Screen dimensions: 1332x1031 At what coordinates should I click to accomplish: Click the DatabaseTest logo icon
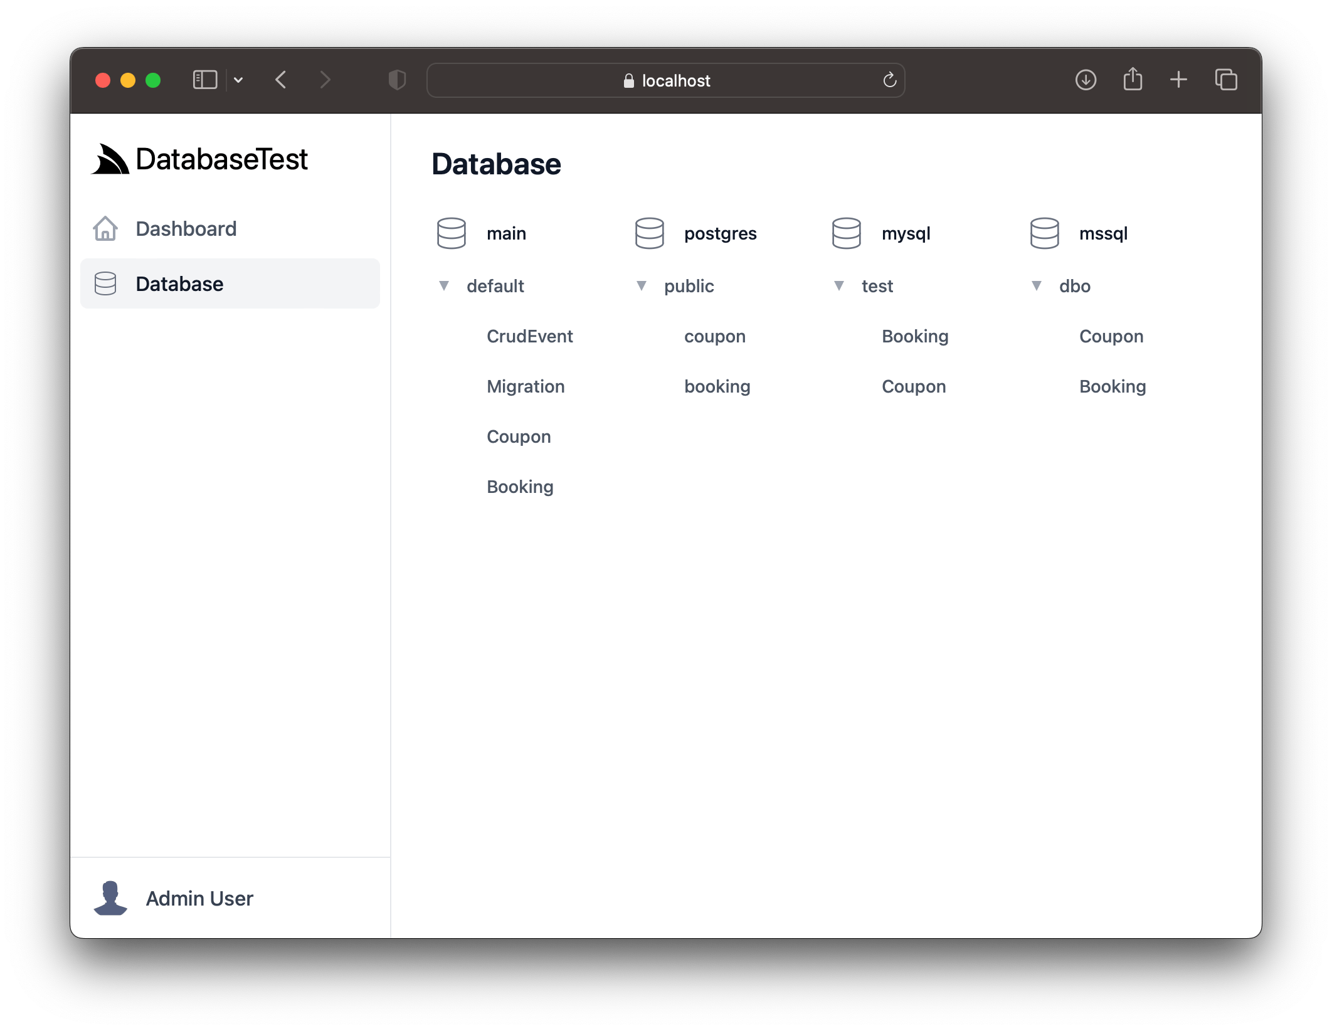click(110, 159)
